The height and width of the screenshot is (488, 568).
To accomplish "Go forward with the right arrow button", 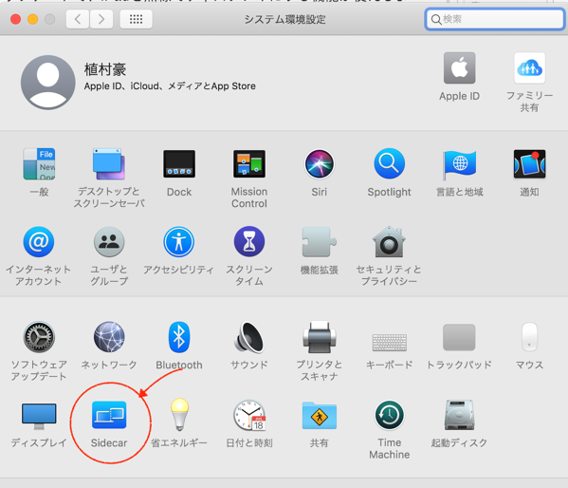I will point(101,19).
